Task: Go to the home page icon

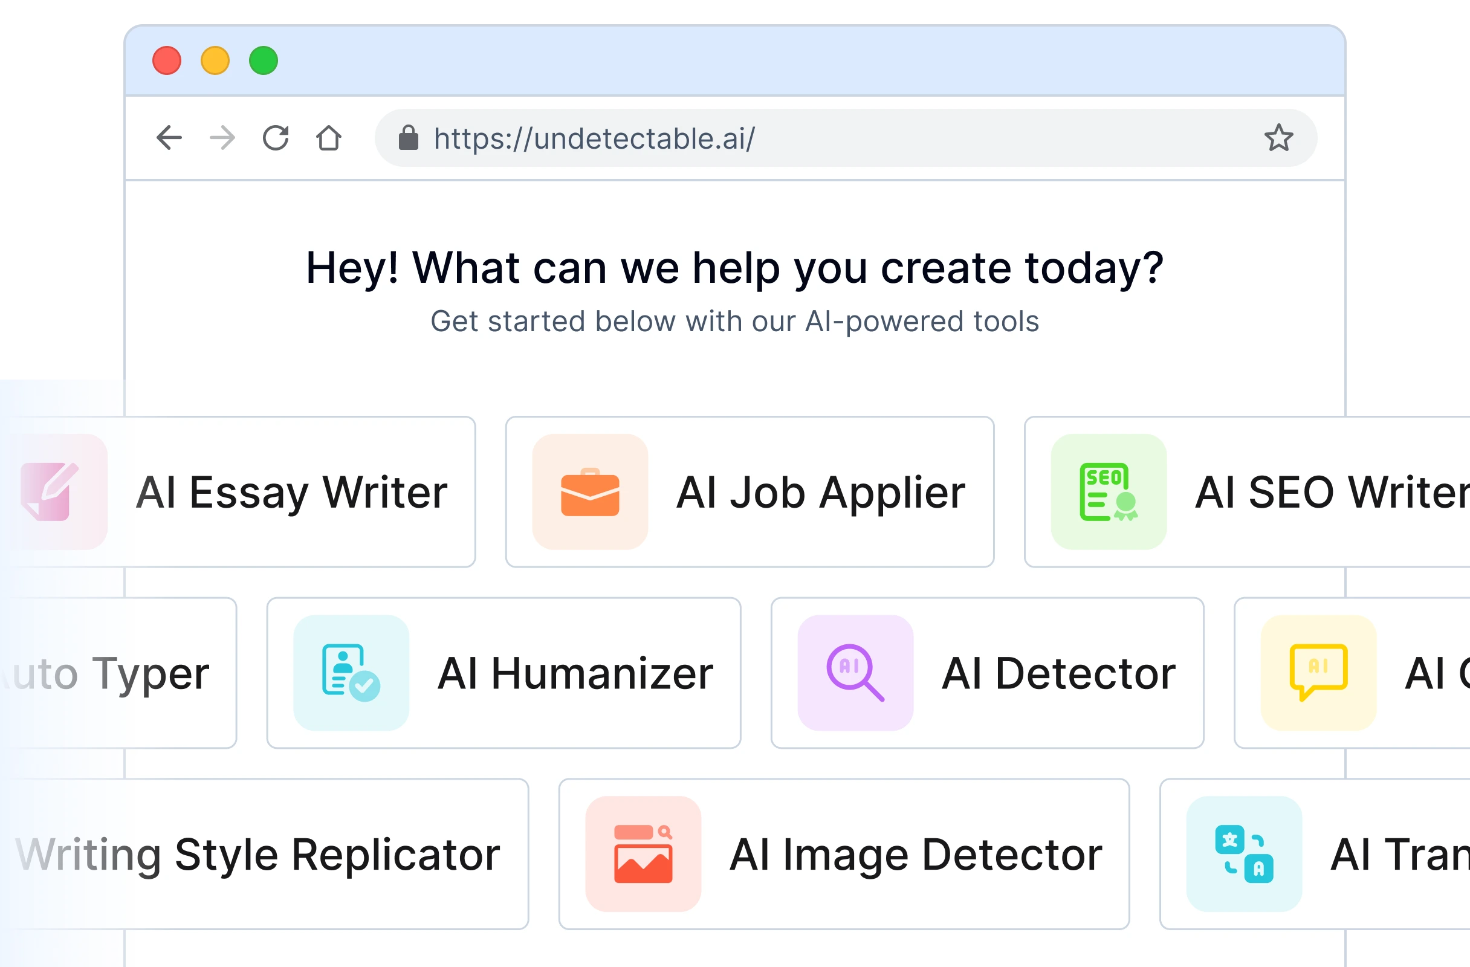Action: click(329, 138)
